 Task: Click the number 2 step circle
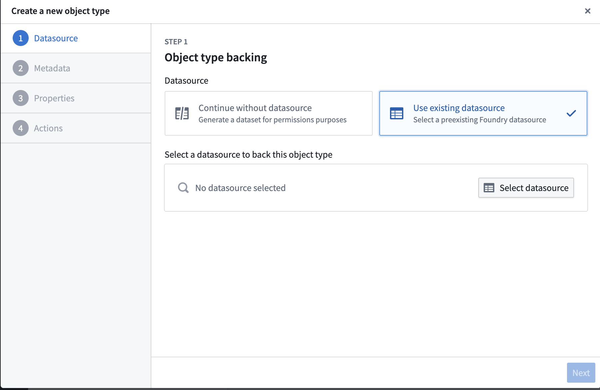tap(21, 68)
